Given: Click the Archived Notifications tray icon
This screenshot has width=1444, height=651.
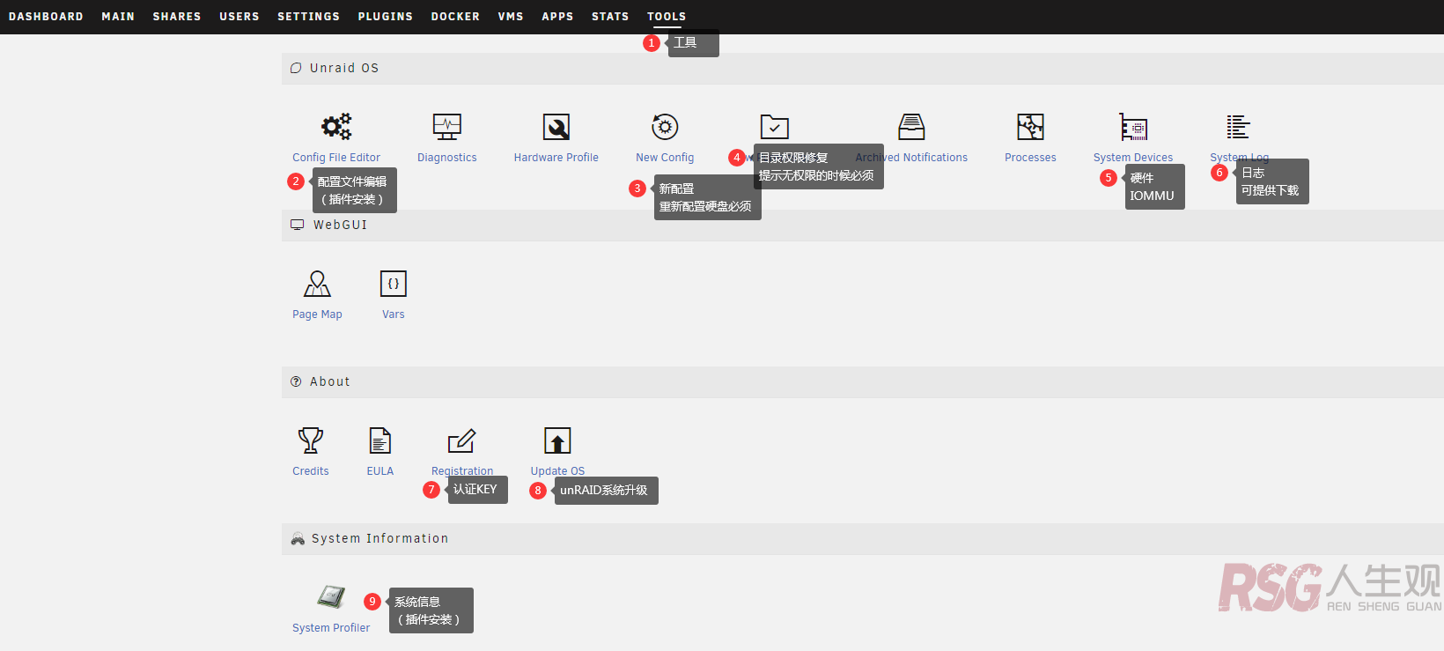Looking at the screenshot, I should tap(911, 127).
